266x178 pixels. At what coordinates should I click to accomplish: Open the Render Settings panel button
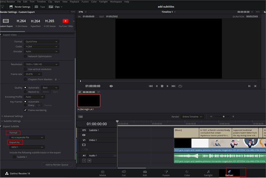20,7
